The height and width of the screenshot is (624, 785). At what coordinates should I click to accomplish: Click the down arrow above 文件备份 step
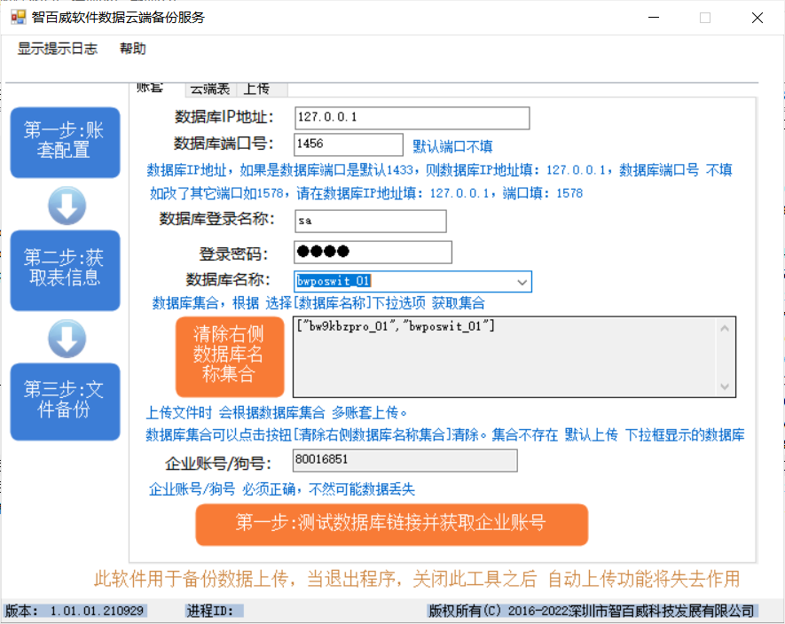(x=67, y=339)
